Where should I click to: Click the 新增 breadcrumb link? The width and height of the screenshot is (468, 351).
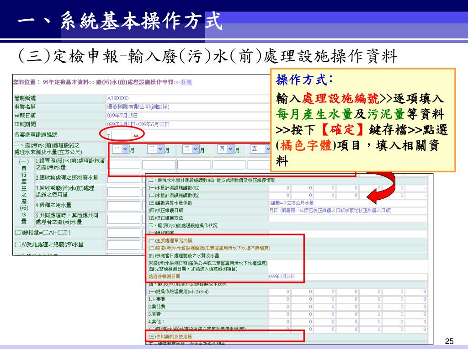[x=186, y=82]
